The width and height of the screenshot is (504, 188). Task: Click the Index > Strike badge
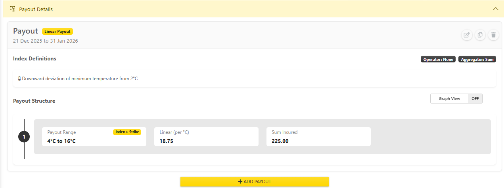coord(127,132)
